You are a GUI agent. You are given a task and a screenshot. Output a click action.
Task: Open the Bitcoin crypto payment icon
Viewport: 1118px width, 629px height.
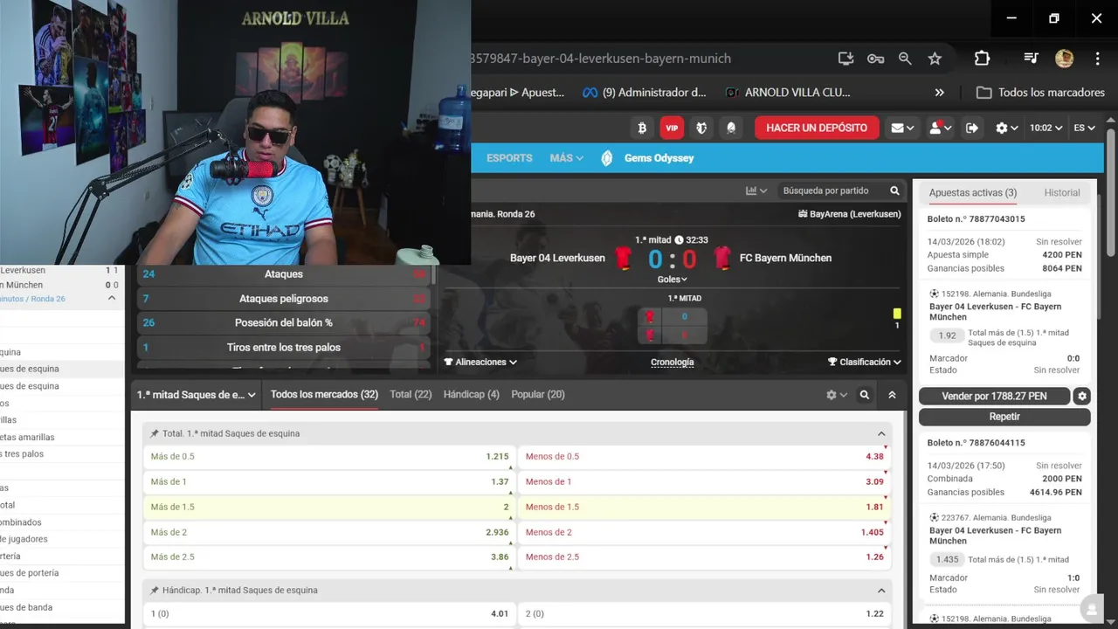coord(642,128)
